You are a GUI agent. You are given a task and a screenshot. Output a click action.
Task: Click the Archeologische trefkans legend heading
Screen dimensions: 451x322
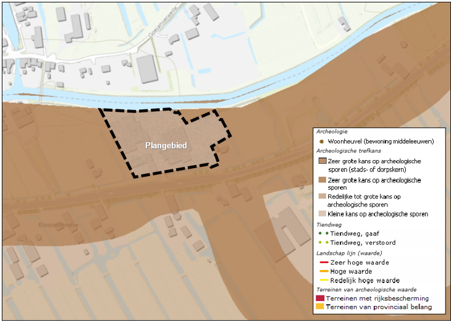348,151
